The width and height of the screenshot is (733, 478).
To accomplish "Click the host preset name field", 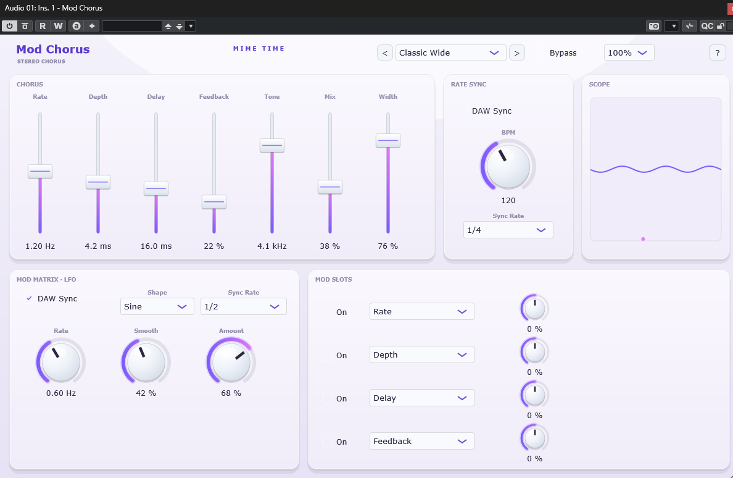I will 132,26.
